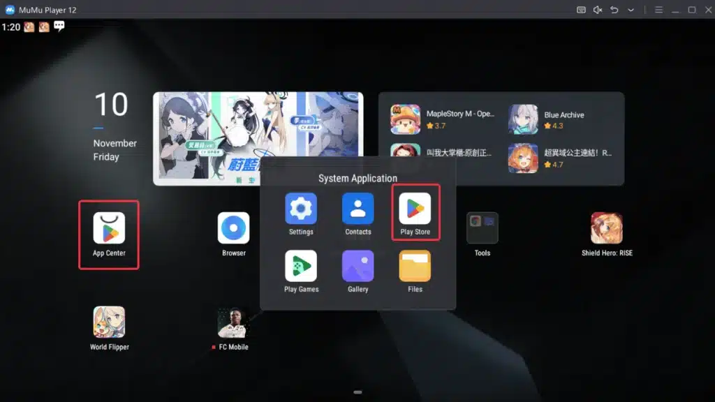The height and width of the screenshot is (402, 715).
Task: Open the Contacts app
Action: coord(358,208)
